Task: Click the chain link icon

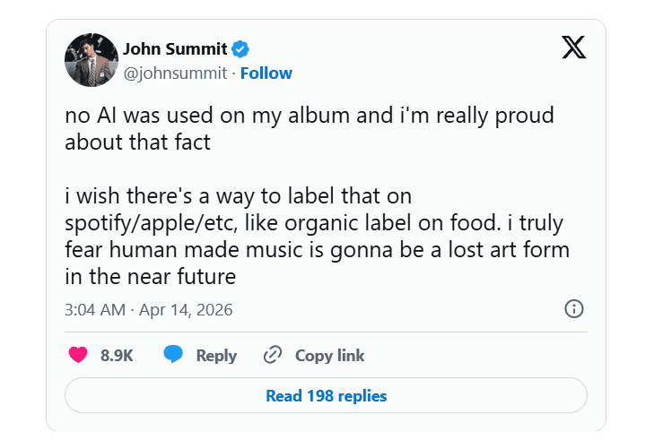Action: tap(273, 356)
